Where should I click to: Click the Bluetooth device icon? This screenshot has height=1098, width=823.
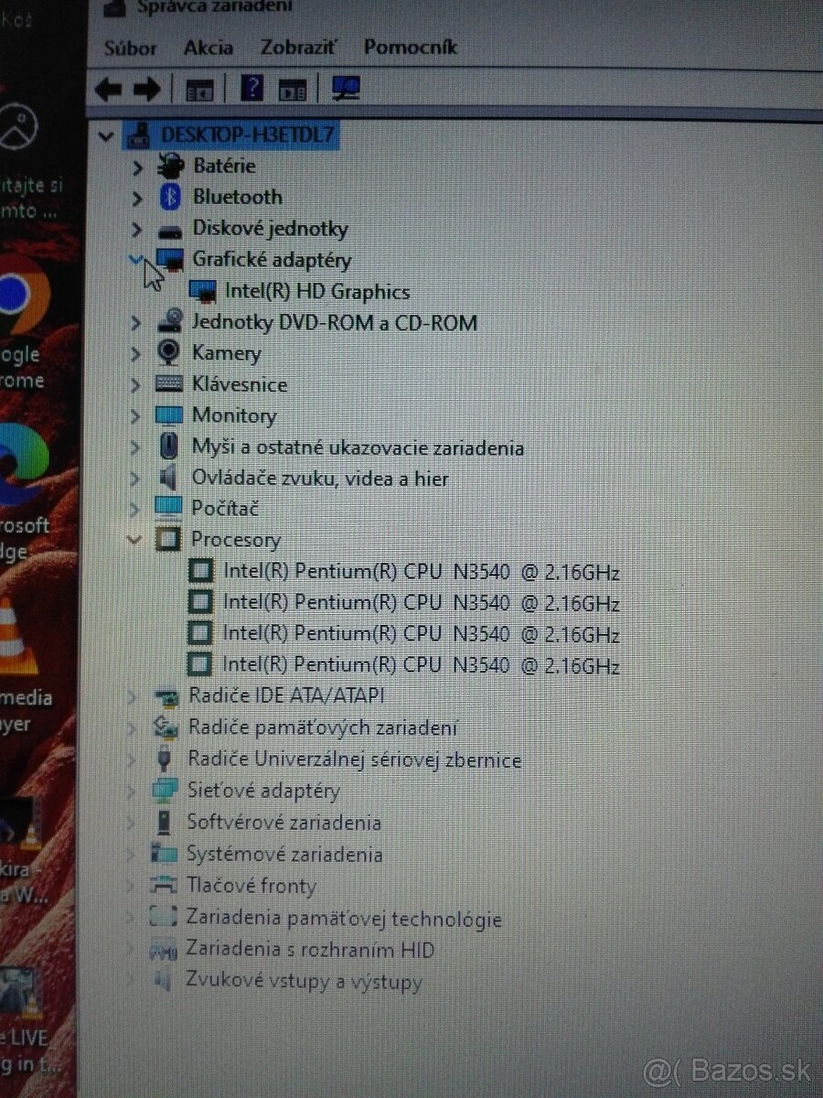coord(170,198)
